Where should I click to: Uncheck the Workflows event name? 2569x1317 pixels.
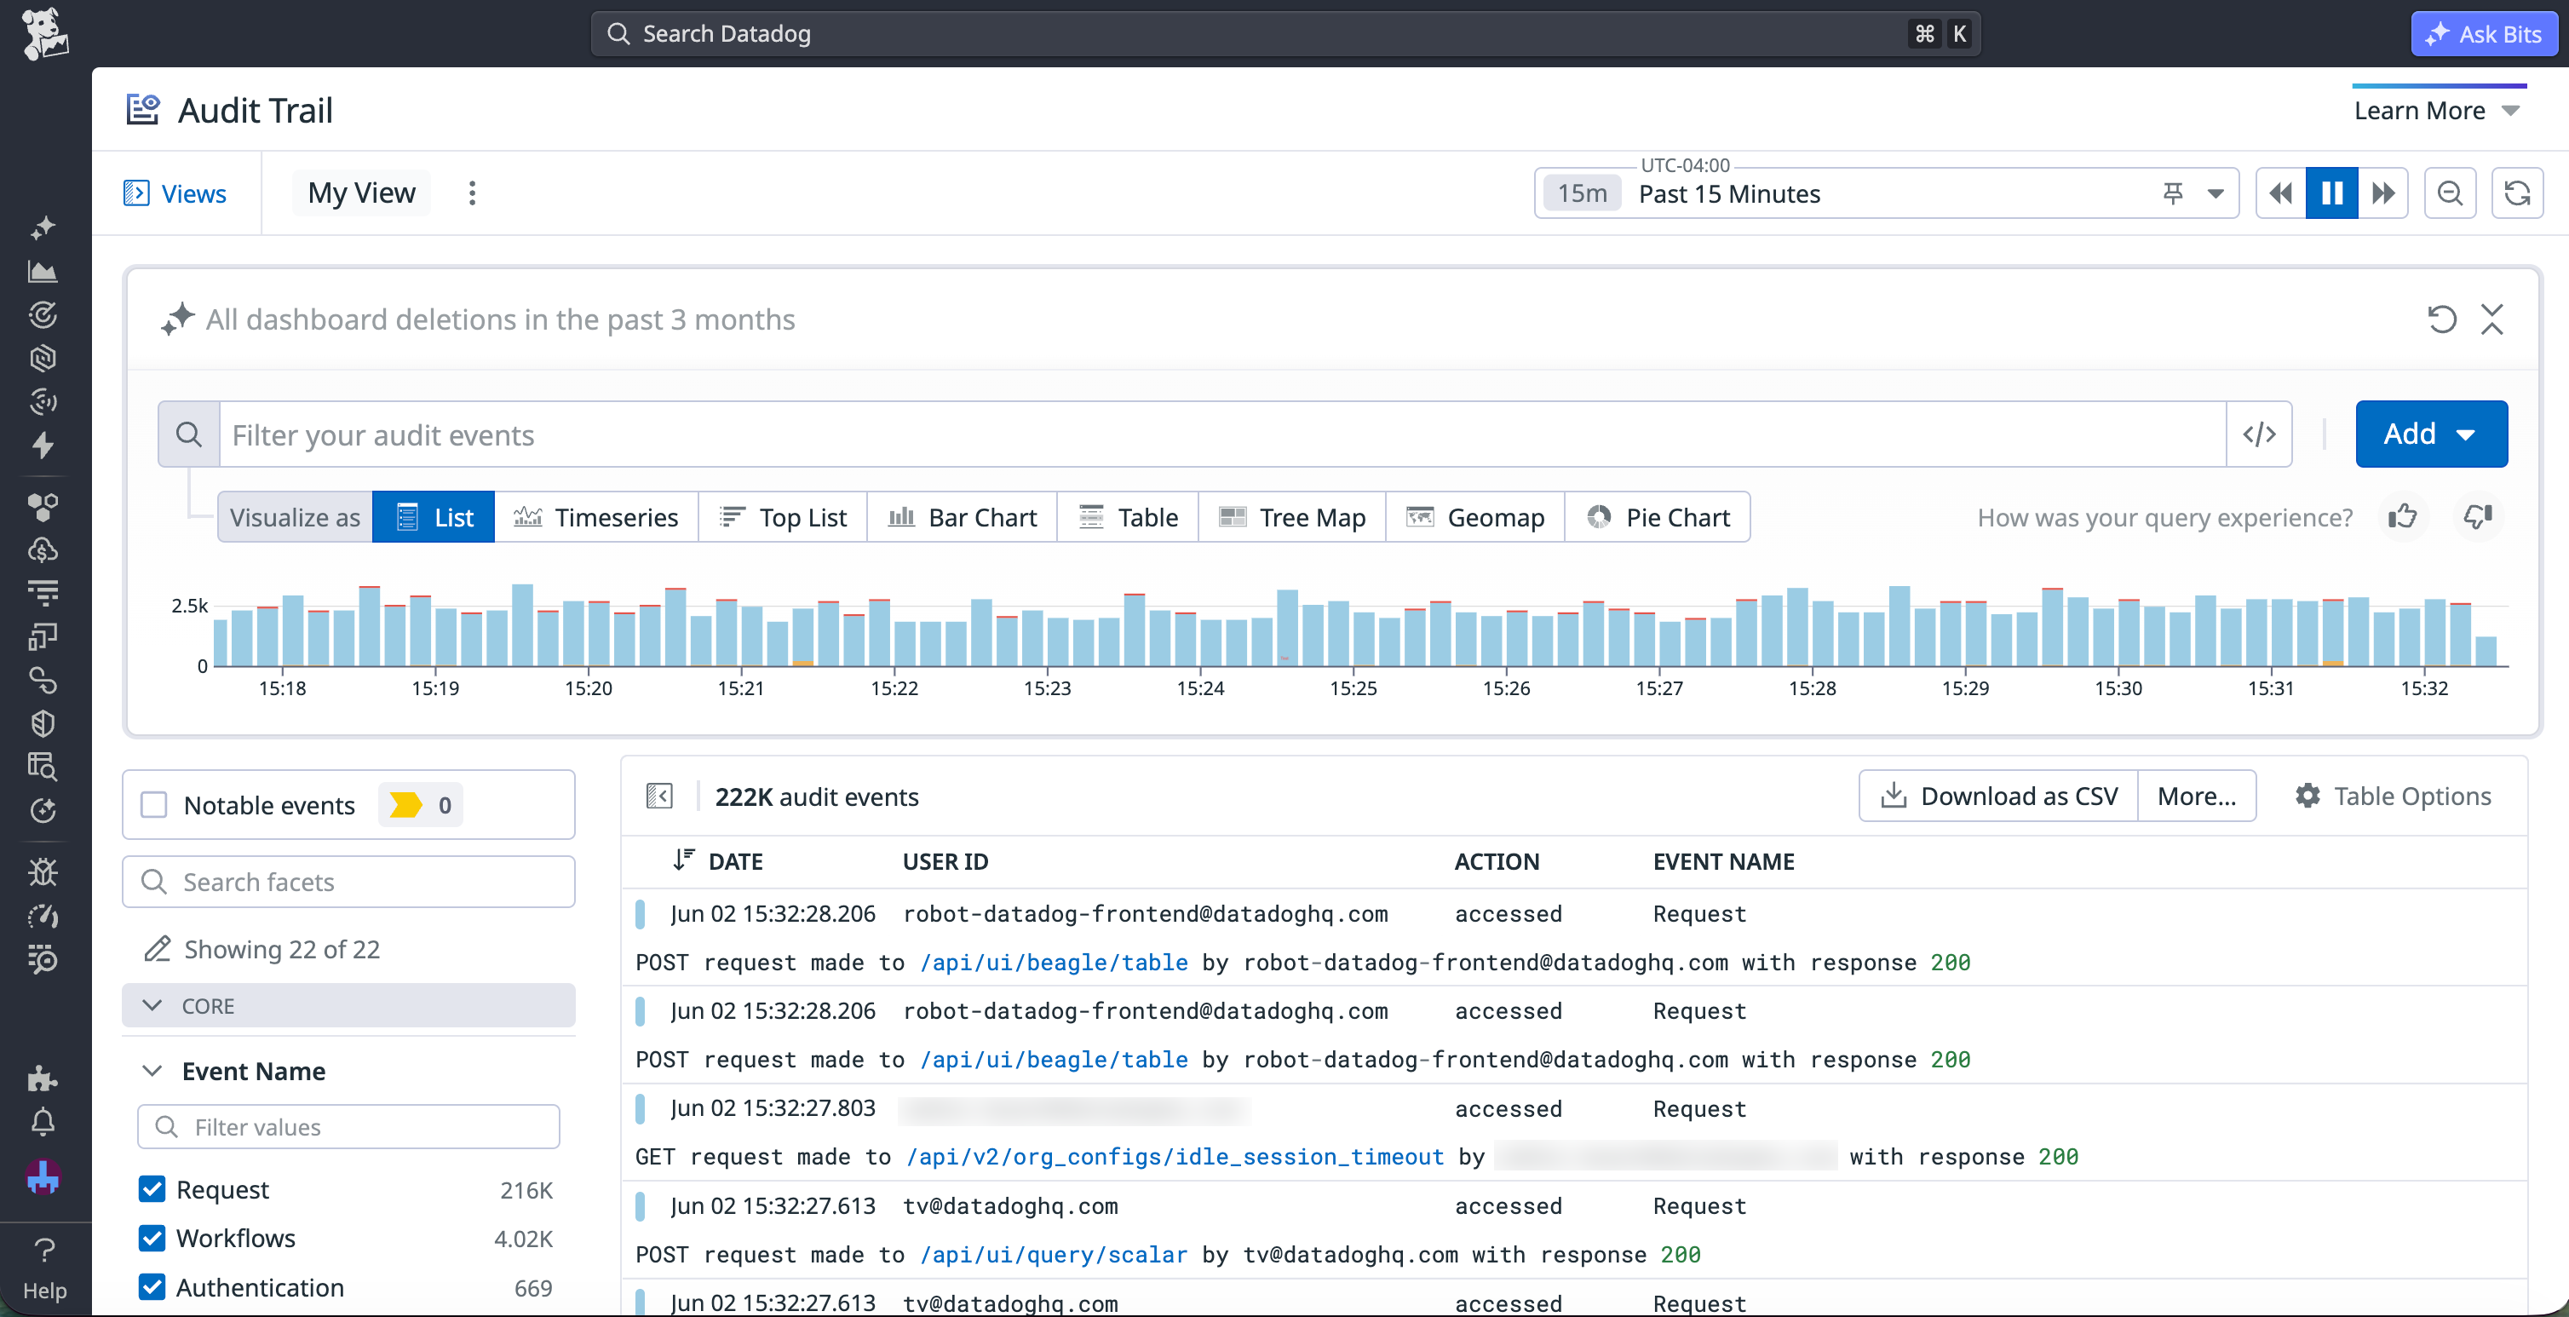[x=152, y=1238]
